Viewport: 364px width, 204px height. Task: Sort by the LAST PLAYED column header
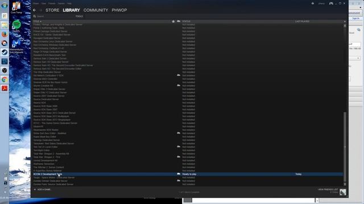pyautogui.click(x=302, y=22)
